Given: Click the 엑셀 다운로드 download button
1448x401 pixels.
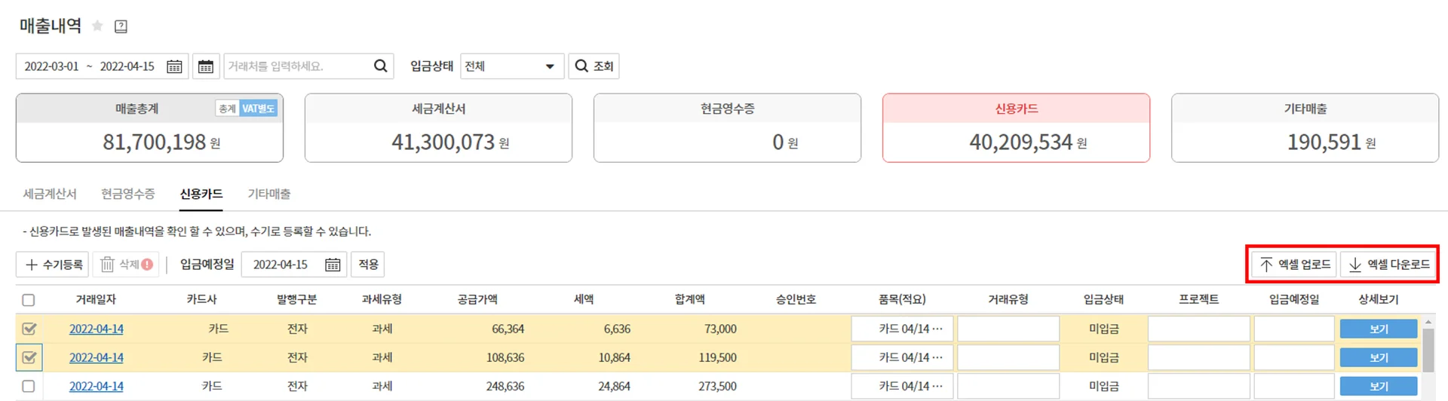Looking at the screenshot, I should tap(1388, 265).
